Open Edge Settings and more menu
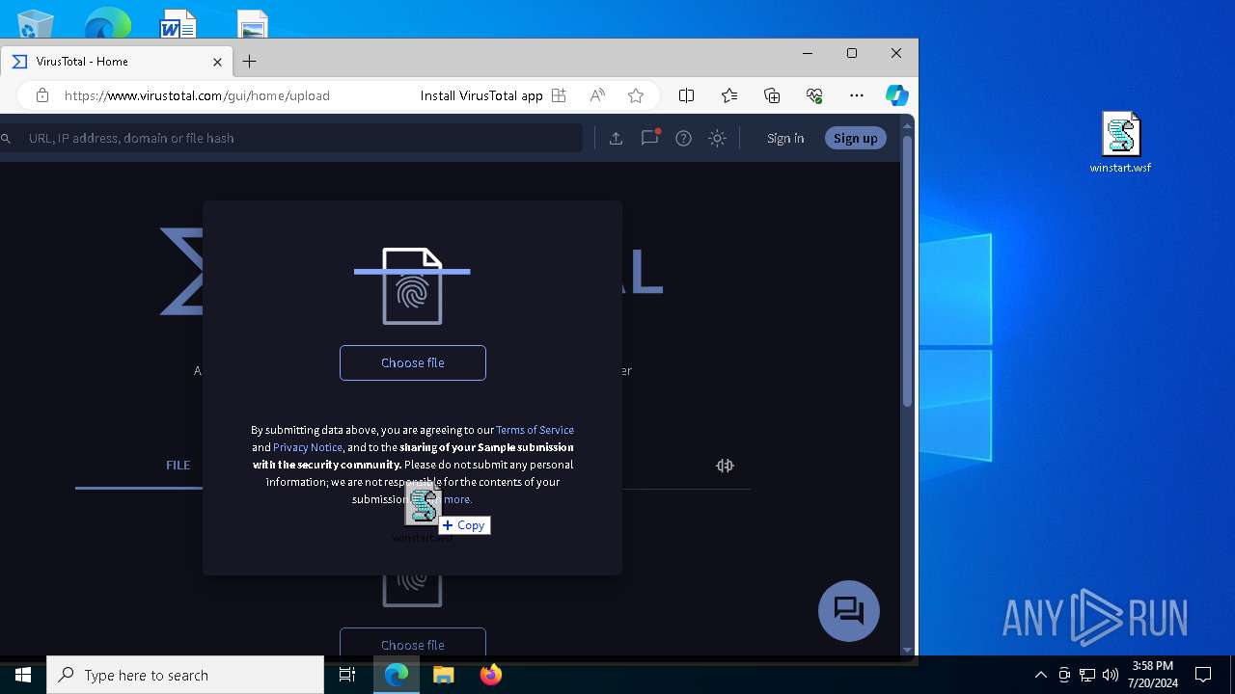 pyautogui.click(x=857, y=95)
